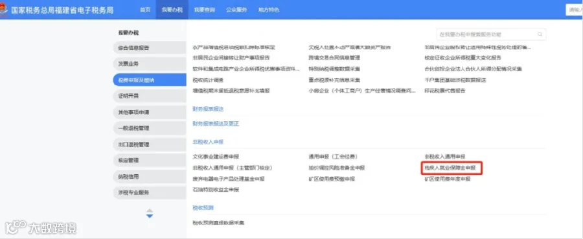The width and height of the screenshot is (583, 239).
Task: Open the 软件和集成电路产业企业所得税优惠 item
Action: [246, 69]
